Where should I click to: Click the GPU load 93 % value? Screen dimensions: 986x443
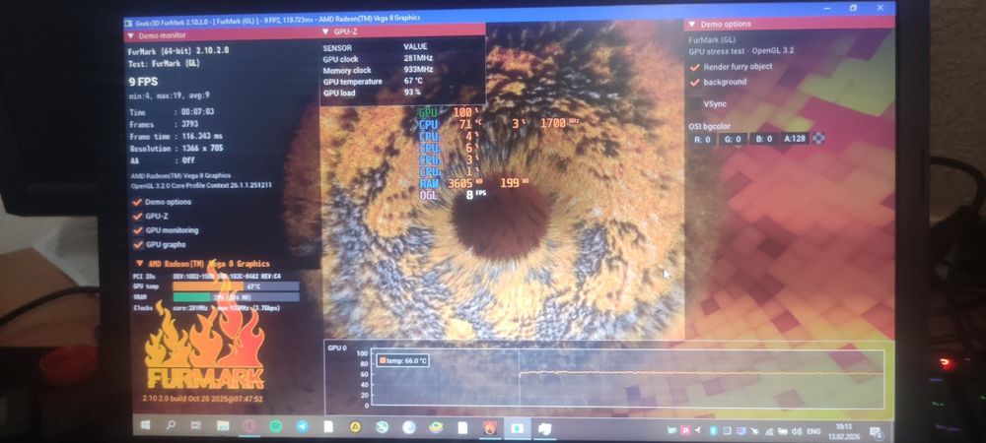click(412, 93)
